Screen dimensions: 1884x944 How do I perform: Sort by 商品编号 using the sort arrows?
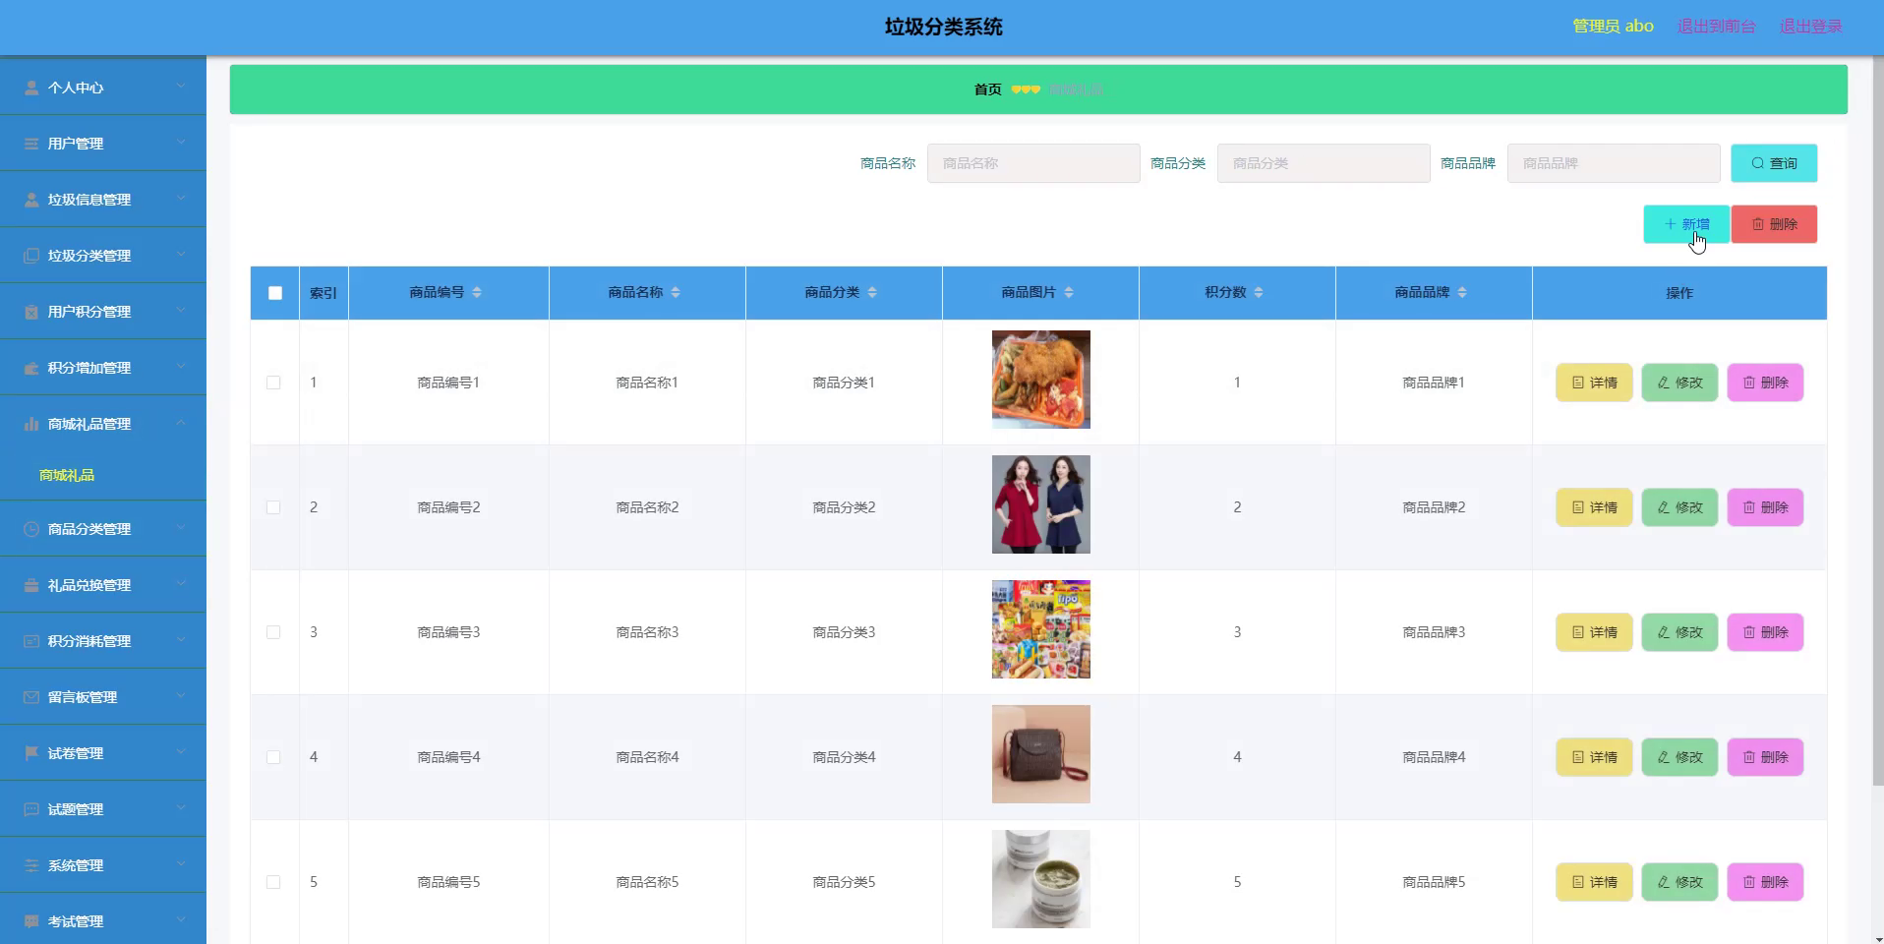click(x=477, y=292)
